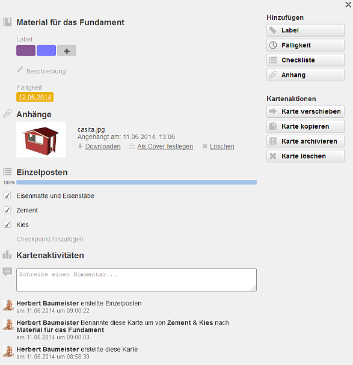Click the tag icon on Label button

pos(273,30)
